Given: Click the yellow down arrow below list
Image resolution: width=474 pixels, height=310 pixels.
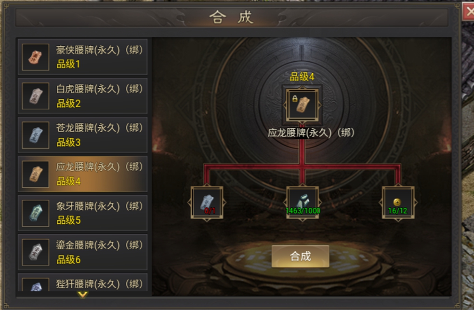Looking at the screenshot, I should [82, 294].
